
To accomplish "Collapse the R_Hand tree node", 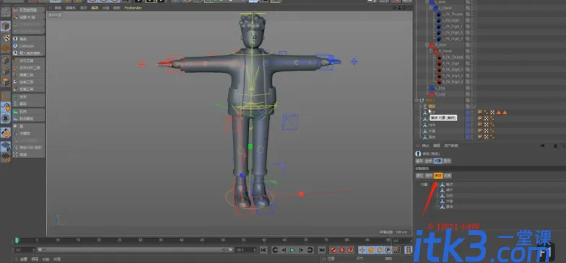I will click(x=430, y=50).
